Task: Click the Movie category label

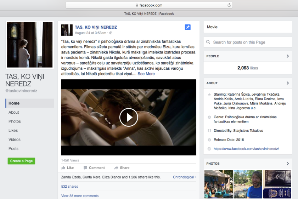Action: [x=212, y=27]
